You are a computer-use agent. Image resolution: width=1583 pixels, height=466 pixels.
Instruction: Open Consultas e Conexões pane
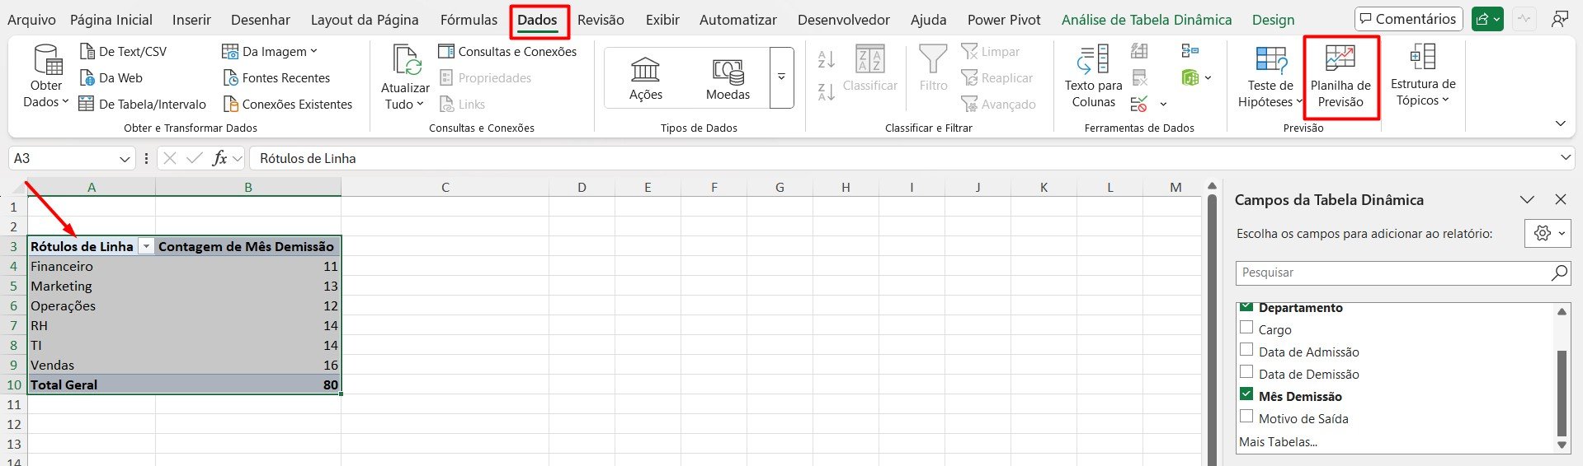(x=507, y=51)
